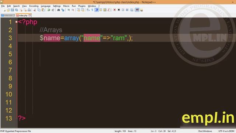236x133 pixels.
Task: Open the Plugins menu
Action: point(82,6)
